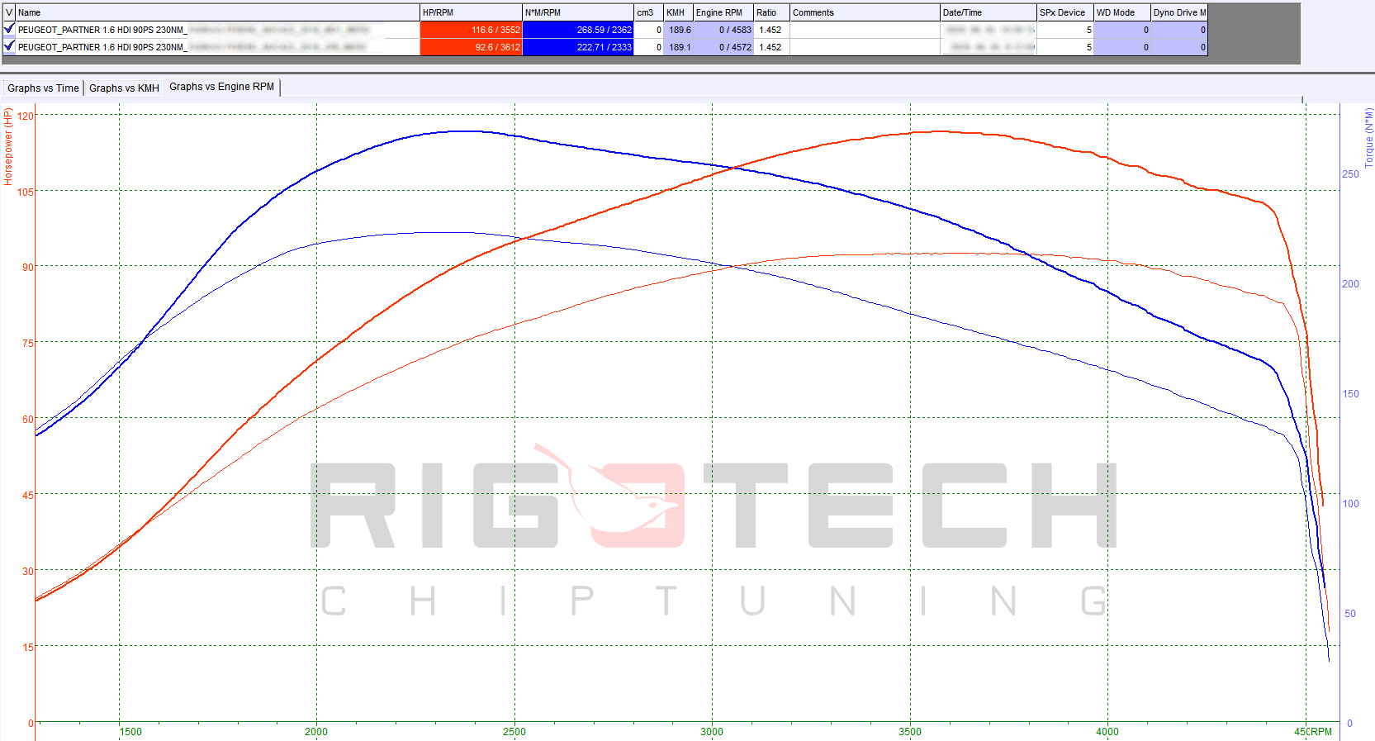Click the cm3 column header
The width and height of the screenshot is (1375, 741).
[649, 12]
